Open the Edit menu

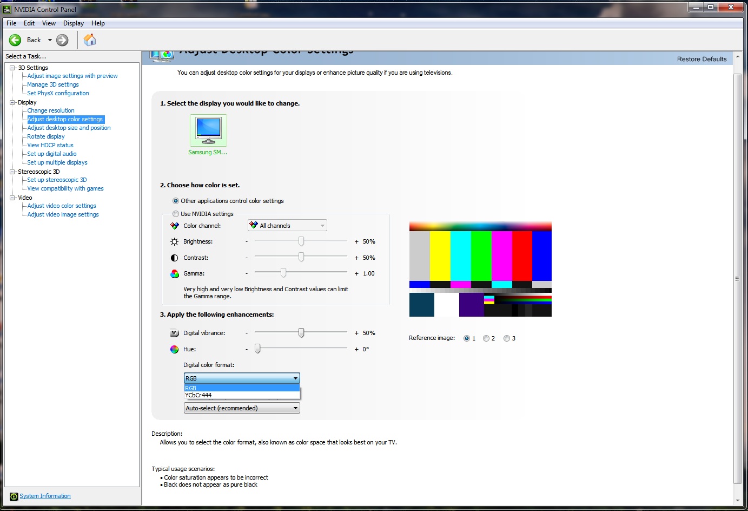[x=29, y=23]
